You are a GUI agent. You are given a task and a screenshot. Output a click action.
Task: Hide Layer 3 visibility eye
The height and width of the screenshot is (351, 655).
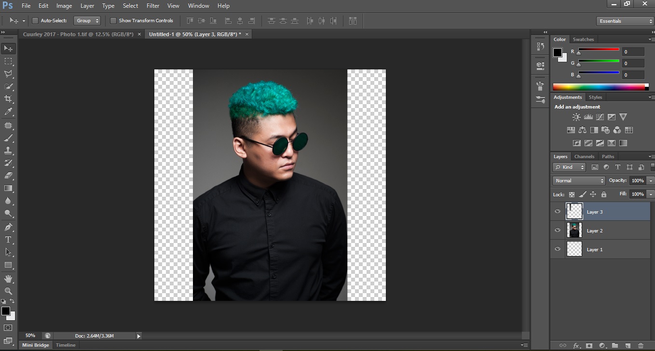pyautogui.click(x=558, y=212)
